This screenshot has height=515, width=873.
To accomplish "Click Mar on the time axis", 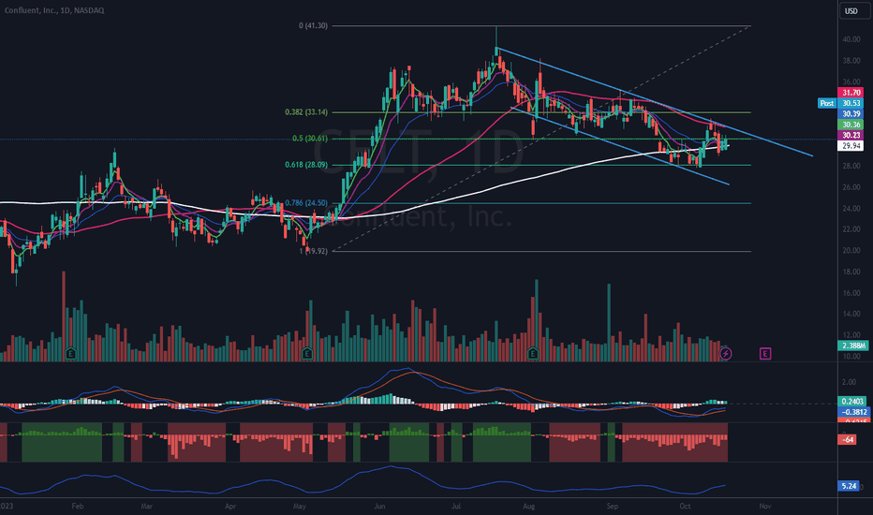I will (146, 506).
